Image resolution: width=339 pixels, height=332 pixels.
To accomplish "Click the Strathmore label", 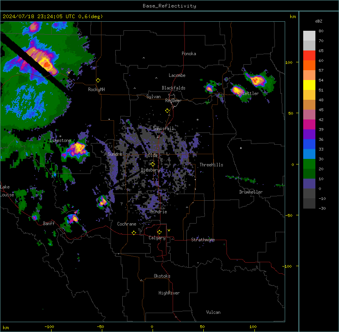I will pos(203,240).
